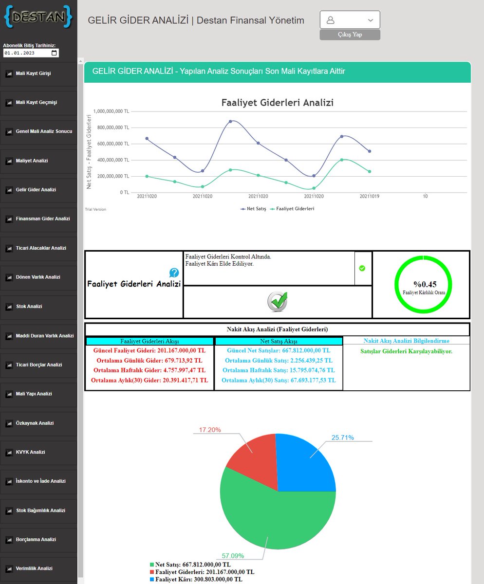Click the Mali Yapı Analizi sidebar icon
The height and width of the screenshot is (584, 484).
point(8,394)
